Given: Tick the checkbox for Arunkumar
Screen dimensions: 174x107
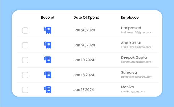Looking at the screenshot, I should coord(25,45).
